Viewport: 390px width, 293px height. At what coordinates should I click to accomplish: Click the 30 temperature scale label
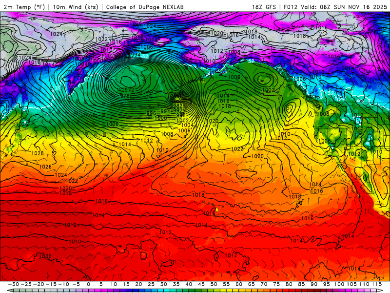point(164,284)
